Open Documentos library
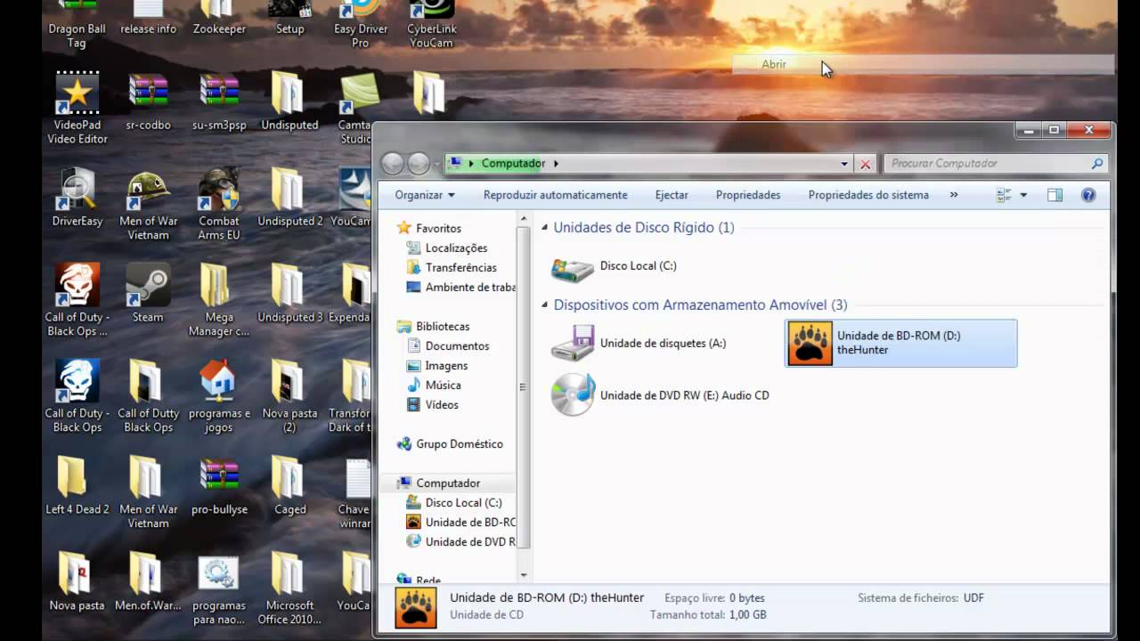 point(457,346)
